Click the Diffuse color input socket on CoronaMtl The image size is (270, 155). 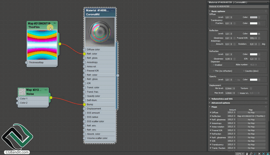(84, 50)
